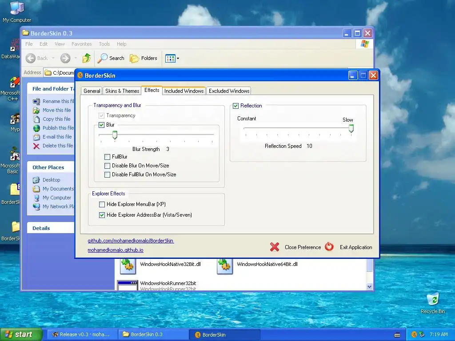Open the Views dropdown arrow

tap(178, 58)
